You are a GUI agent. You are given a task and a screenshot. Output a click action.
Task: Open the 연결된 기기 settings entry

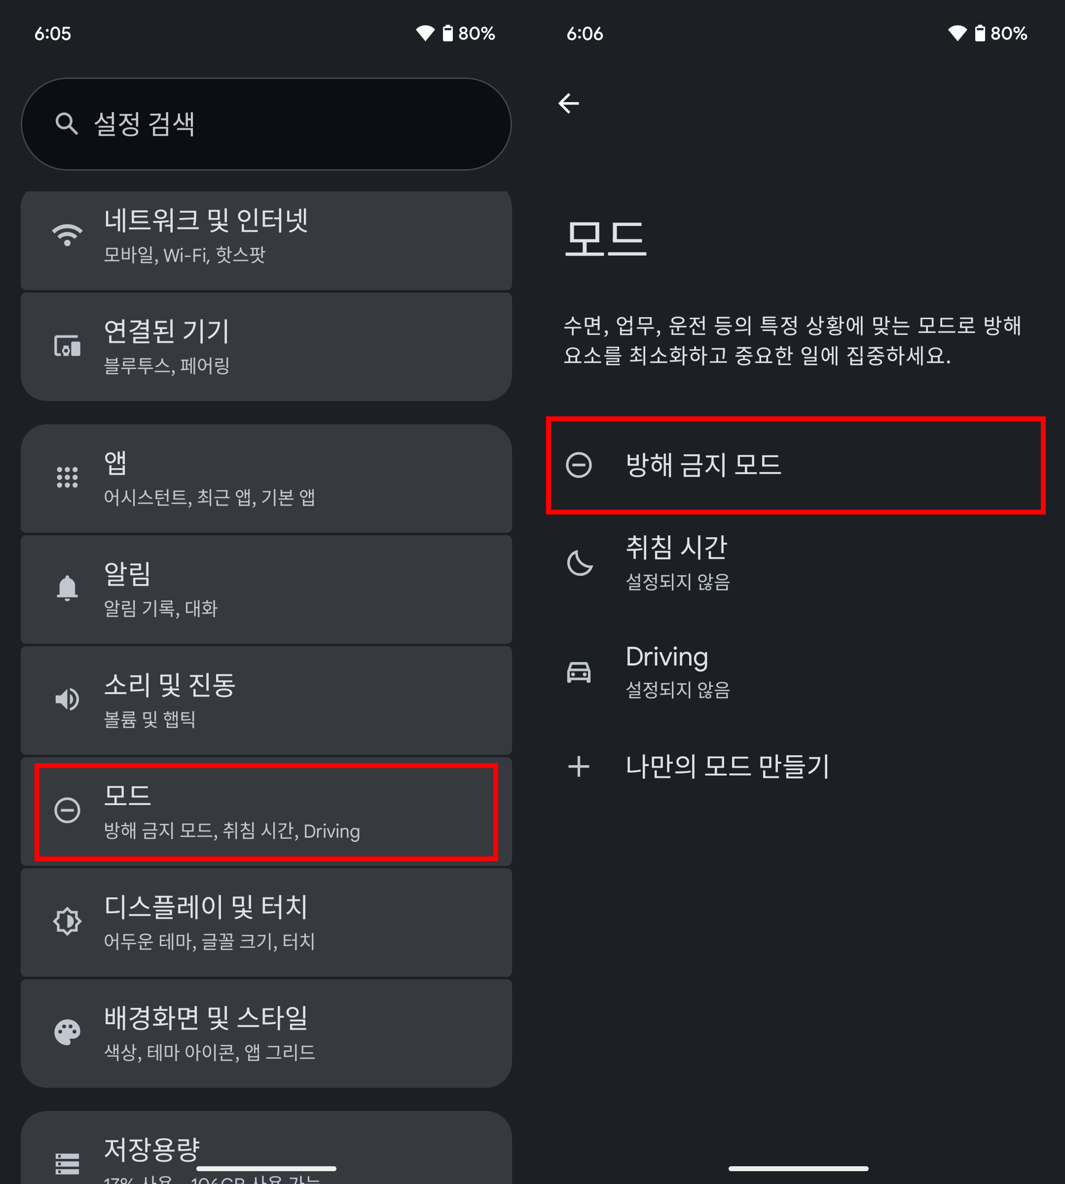(x=266, y=346)
